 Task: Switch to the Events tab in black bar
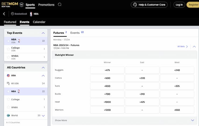pos(24,22)
